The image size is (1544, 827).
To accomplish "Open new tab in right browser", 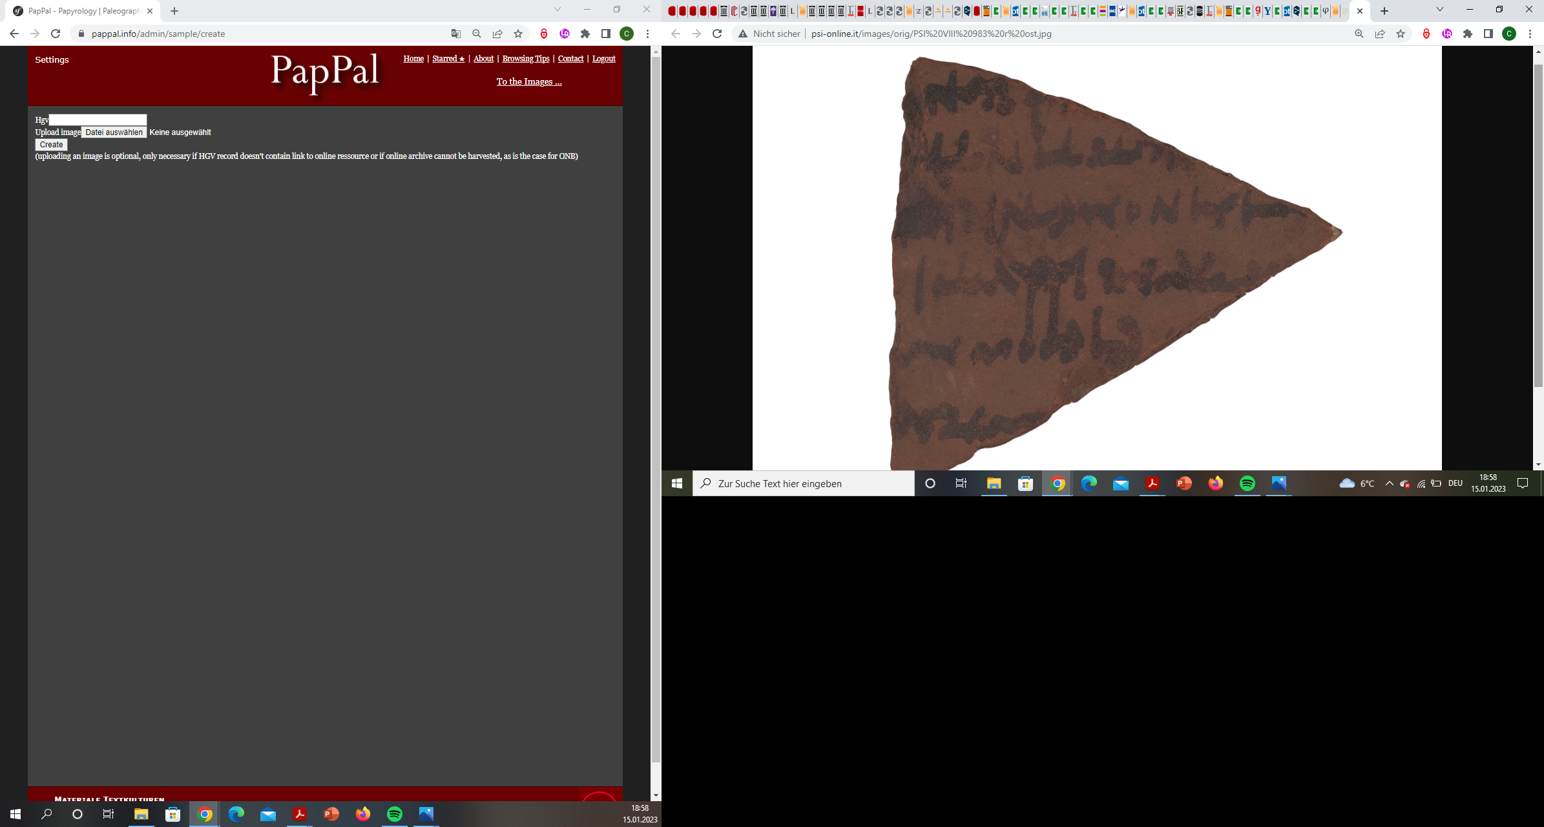I will coord(1384,11).
